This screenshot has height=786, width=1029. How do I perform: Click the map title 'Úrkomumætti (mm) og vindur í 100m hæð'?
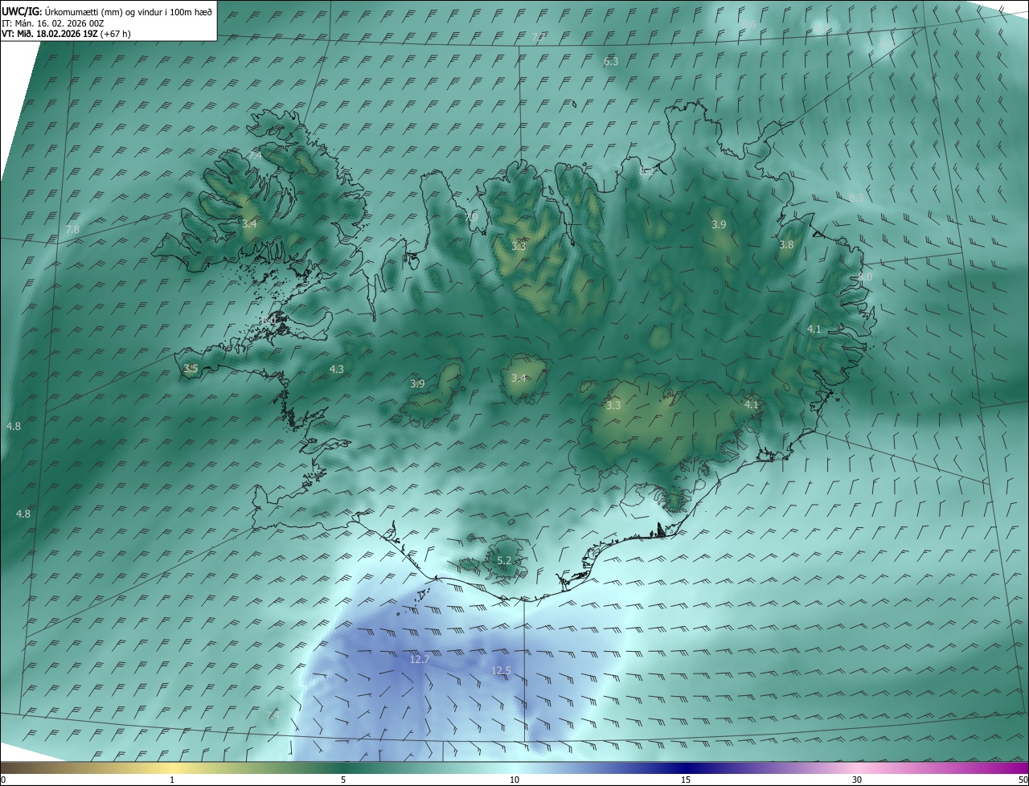pos(127,11)
